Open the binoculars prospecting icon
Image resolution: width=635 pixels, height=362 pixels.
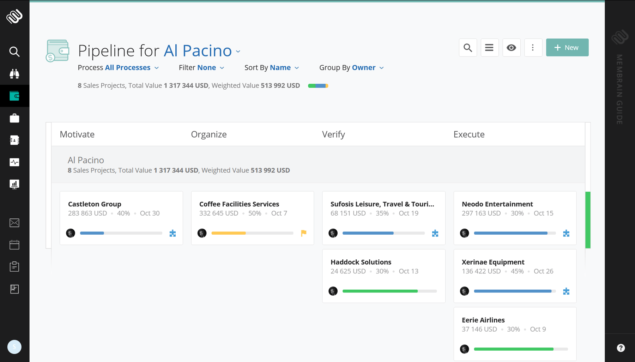click(x=14, y=74)
